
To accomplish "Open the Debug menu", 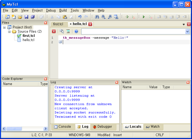I will click(x=51, y=11).
